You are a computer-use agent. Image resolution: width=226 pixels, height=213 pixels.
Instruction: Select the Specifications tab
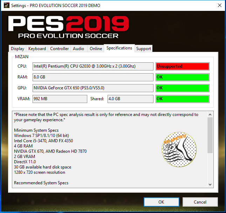(x=119, y=48)
